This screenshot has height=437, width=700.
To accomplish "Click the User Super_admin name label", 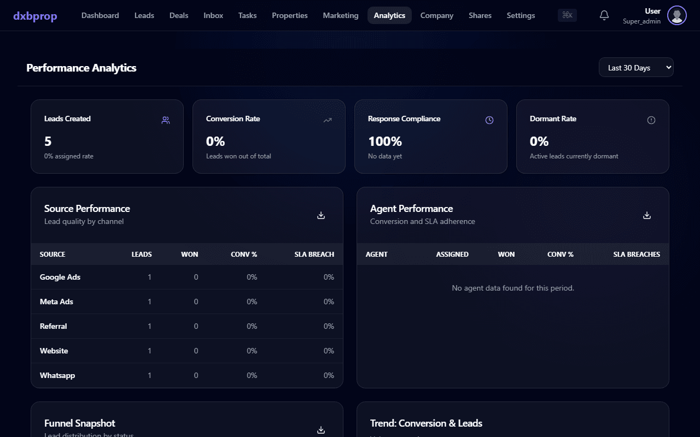I will point(641,16).
